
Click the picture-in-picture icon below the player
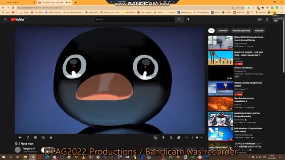click(171, 137)
